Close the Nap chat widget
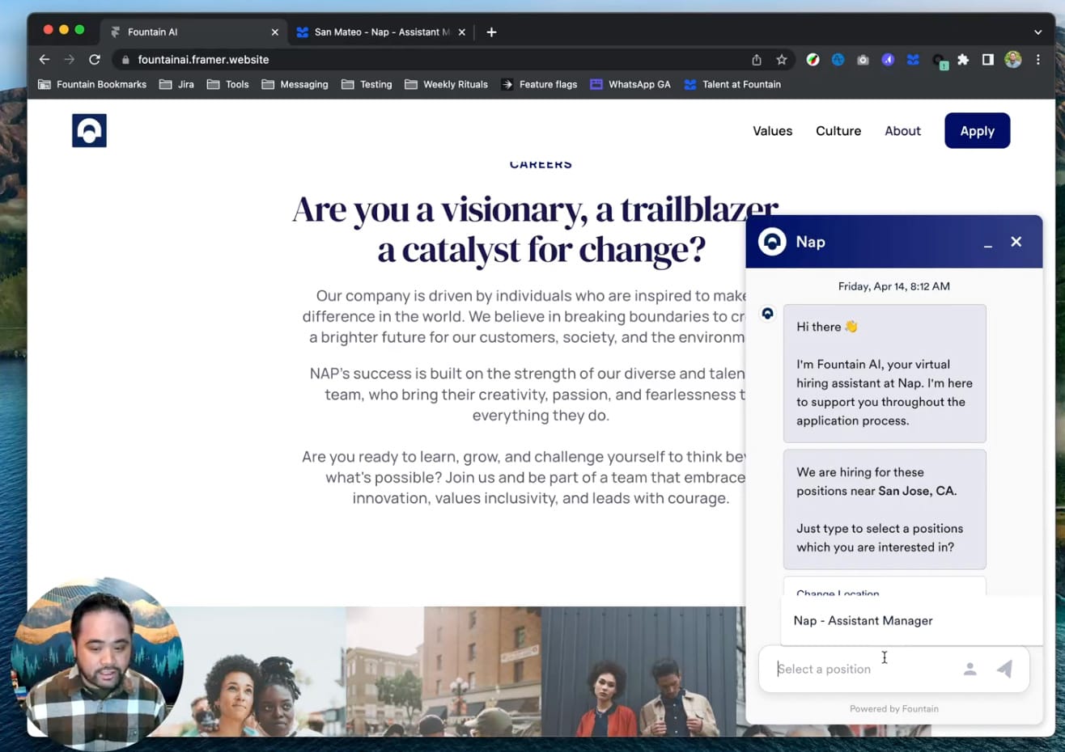 pyautogui.click(x=1016, y=242)
